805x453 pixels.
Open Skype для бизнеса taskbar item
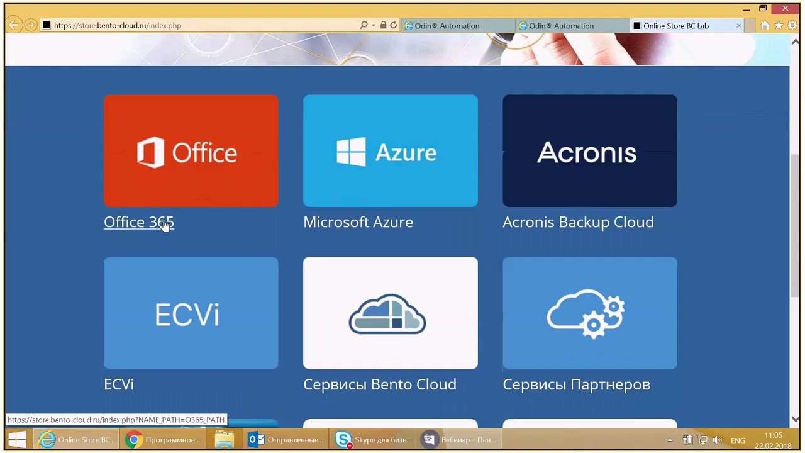[373, 440]
